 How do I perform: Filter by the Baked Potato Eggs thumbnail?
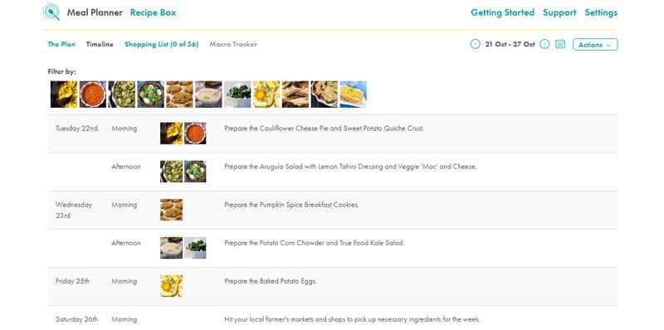point(266,95)
